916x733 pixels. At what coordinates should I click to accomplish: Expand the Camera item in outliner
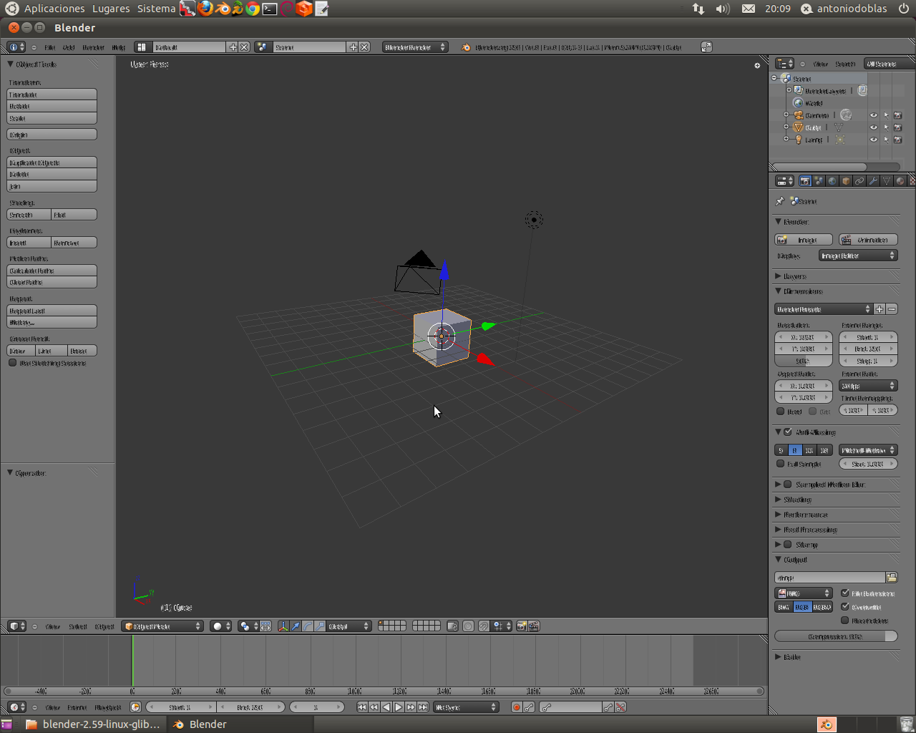pyautogui.click(x=786, y=115)
